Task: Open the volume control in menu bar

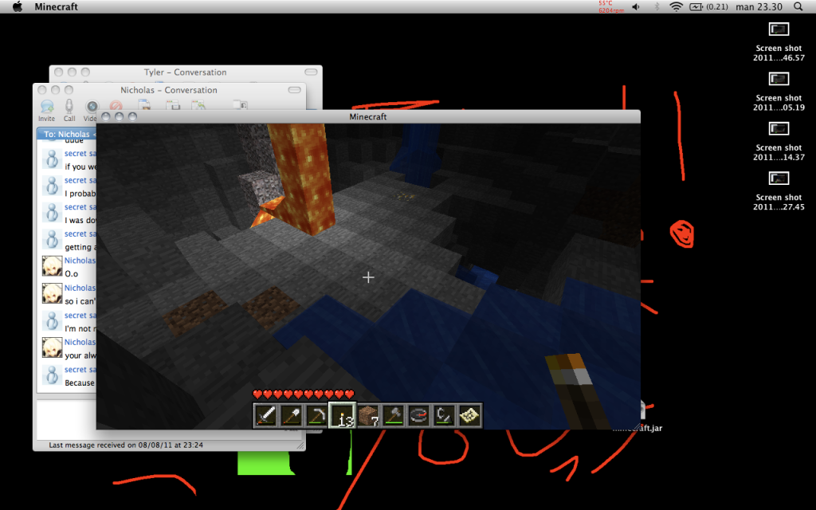Action: (x=636, y=6)
